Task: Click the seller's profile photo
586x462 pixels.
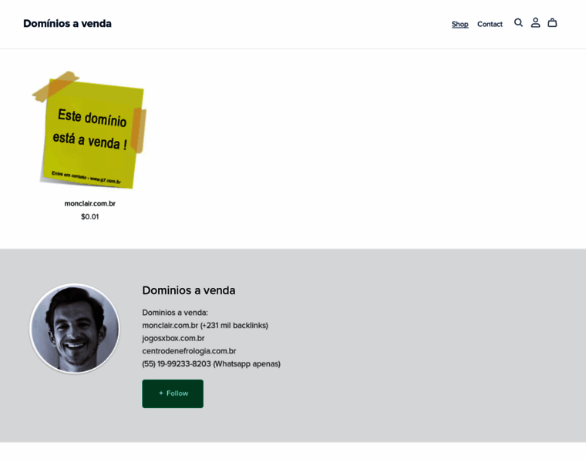Action: coord(75,328)
